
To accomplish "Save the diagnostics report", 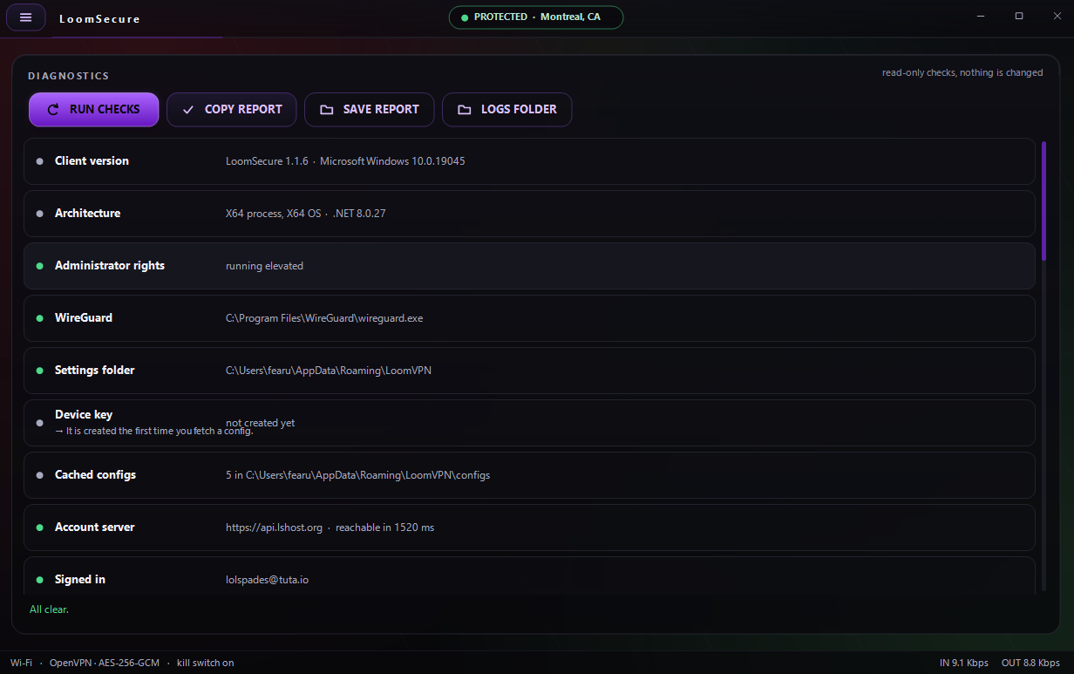I will tap(369, 110).
